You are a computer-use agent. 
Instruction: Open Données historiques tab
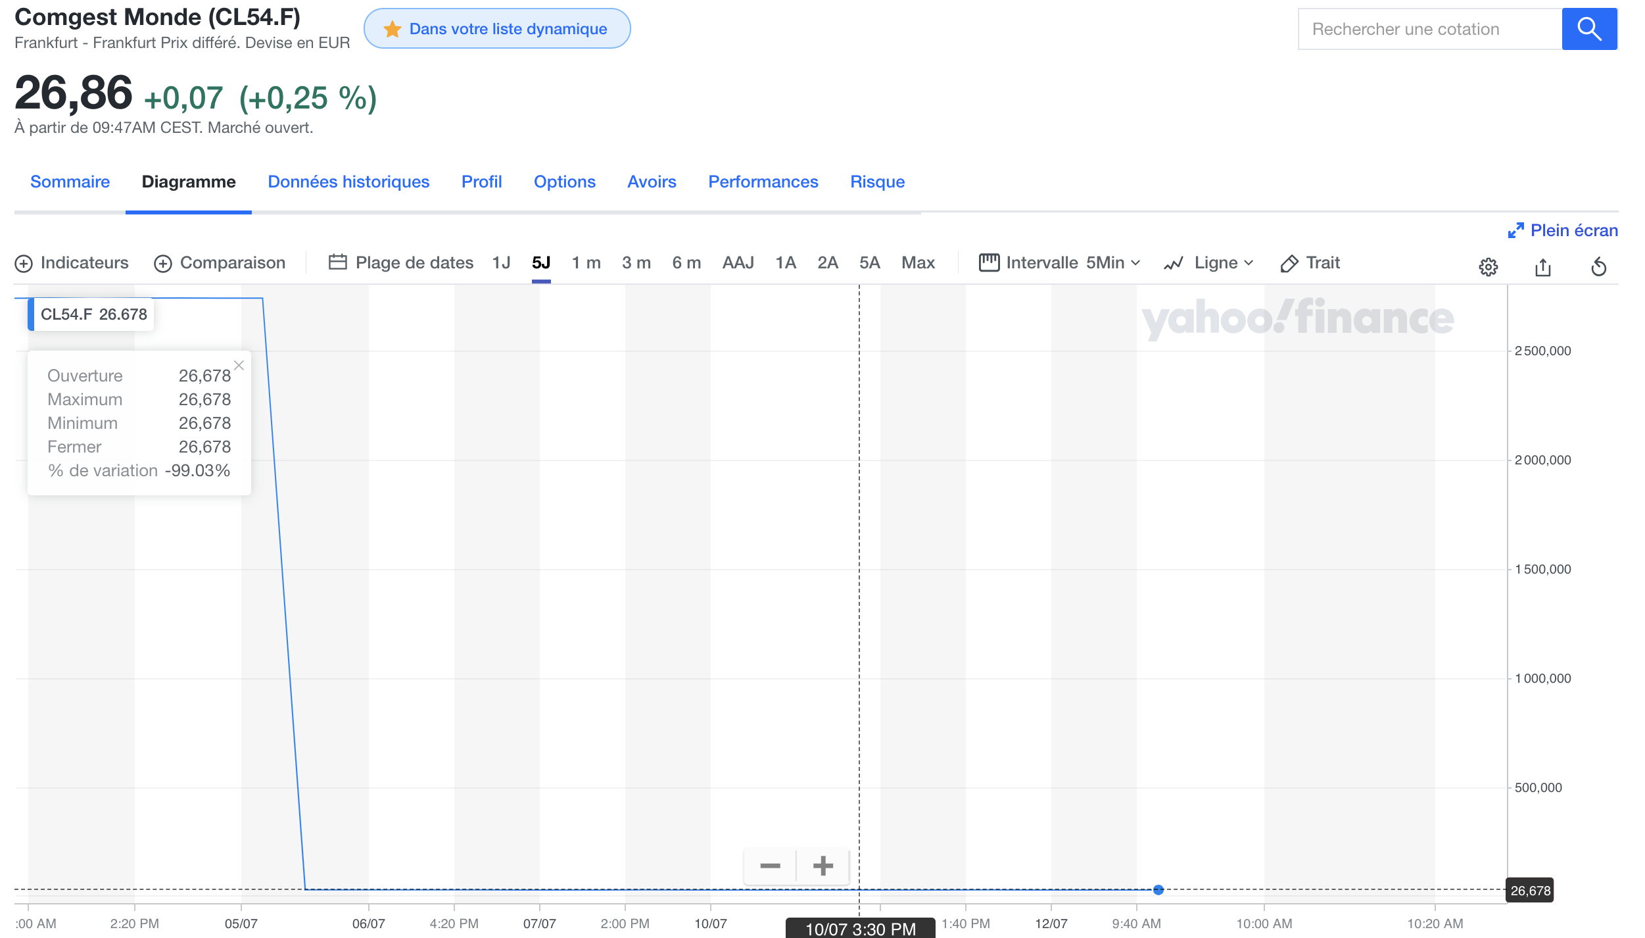coord(348,182)
